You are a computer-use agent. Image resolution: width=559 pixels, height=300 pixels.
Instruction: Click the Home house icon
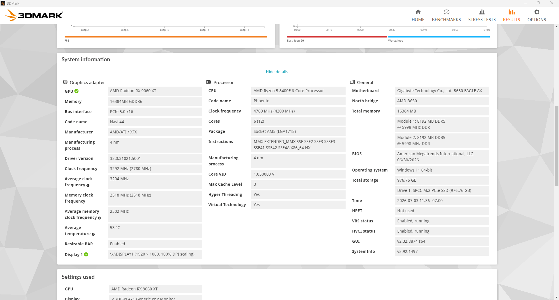pyautogui.click(x=418, y=12)
